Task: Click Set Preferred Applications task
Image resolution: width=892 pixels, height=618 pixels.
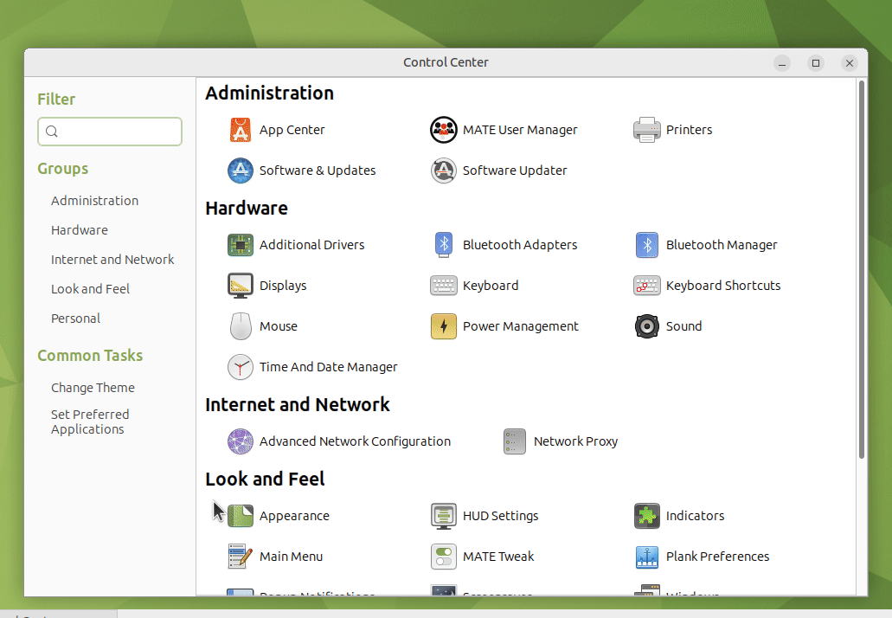Action: click(x=90, y=422)
